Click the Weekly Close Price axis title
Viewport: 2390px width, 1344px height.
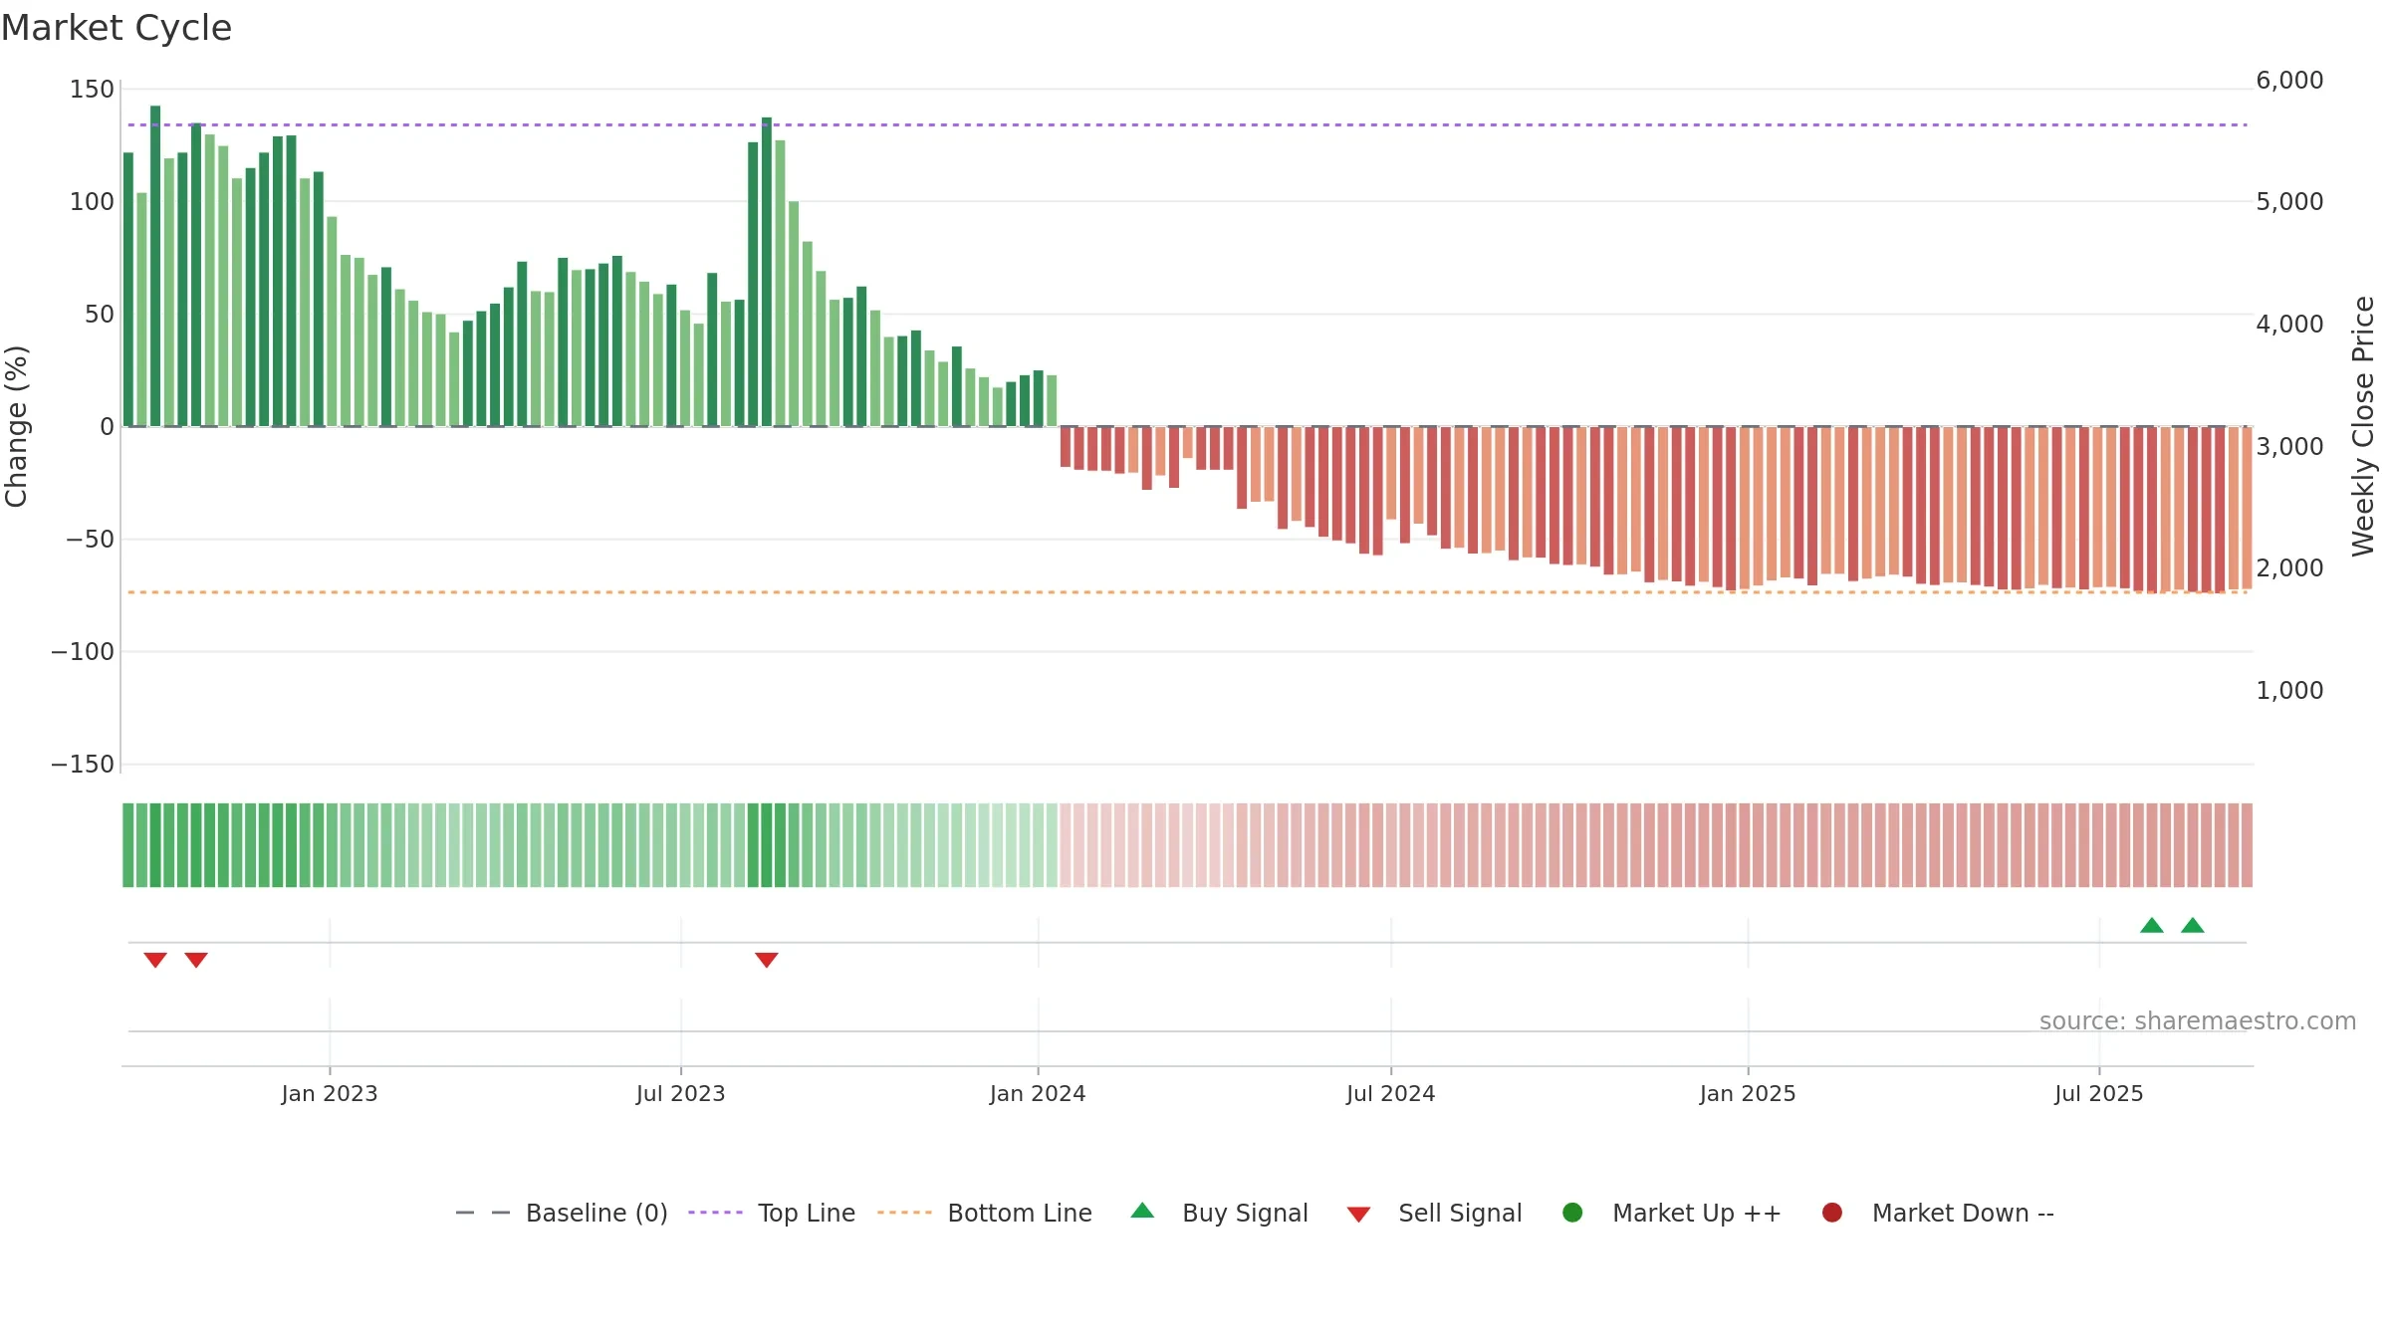(2363, 426)
